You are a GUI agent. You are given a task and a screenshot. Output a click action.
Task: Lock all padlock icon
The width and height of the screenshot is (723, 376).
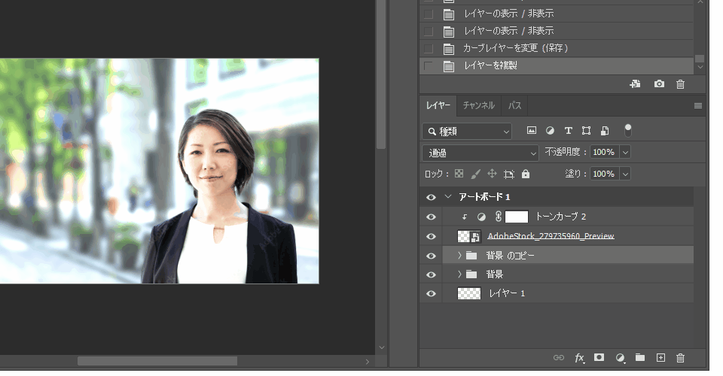tap(526, 174)
